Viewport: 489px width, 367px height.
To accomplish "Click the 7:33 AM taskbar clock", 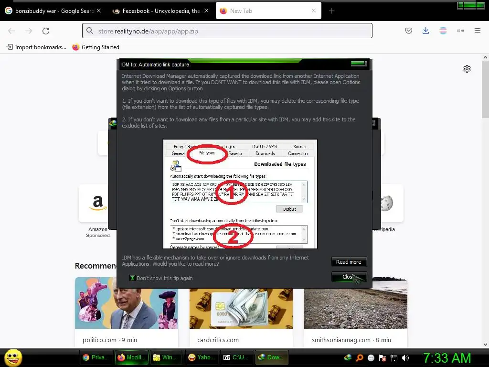I will [447, 357].
